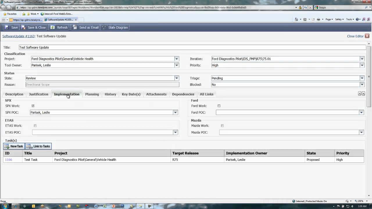Switch to the Dependencies tab
This screenshot has height=209, width=372.
(183, 94)
